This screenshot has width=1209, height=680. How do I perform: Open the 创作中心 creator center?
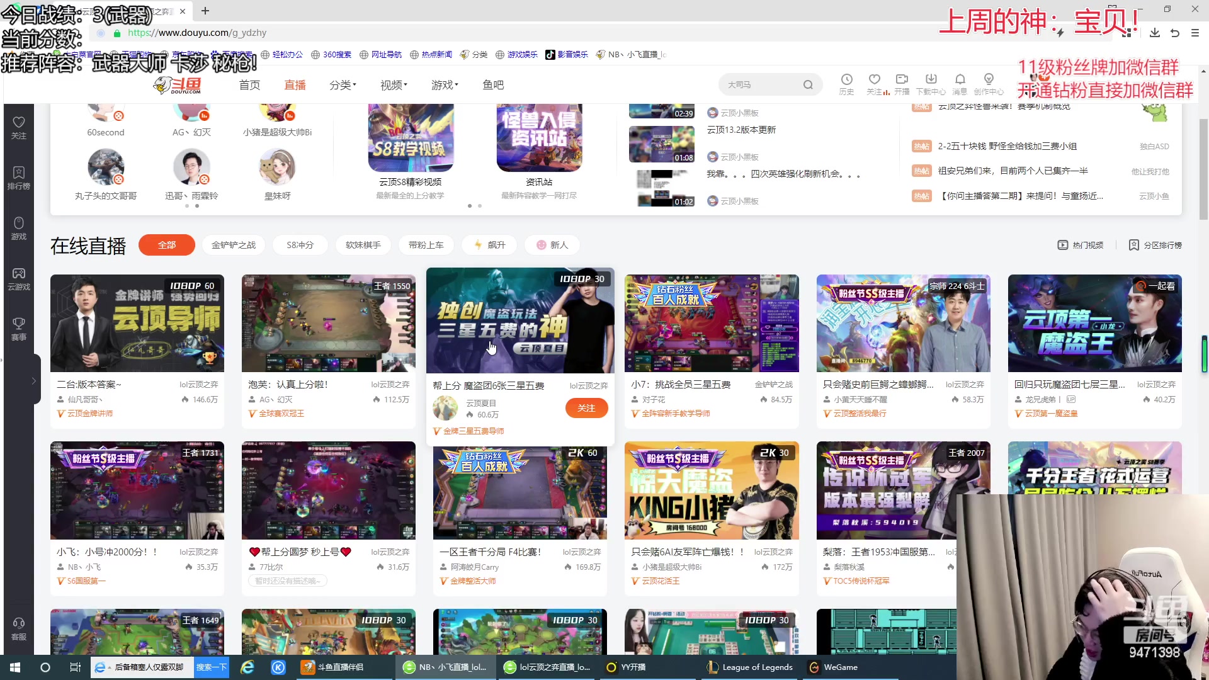point(989,84)
